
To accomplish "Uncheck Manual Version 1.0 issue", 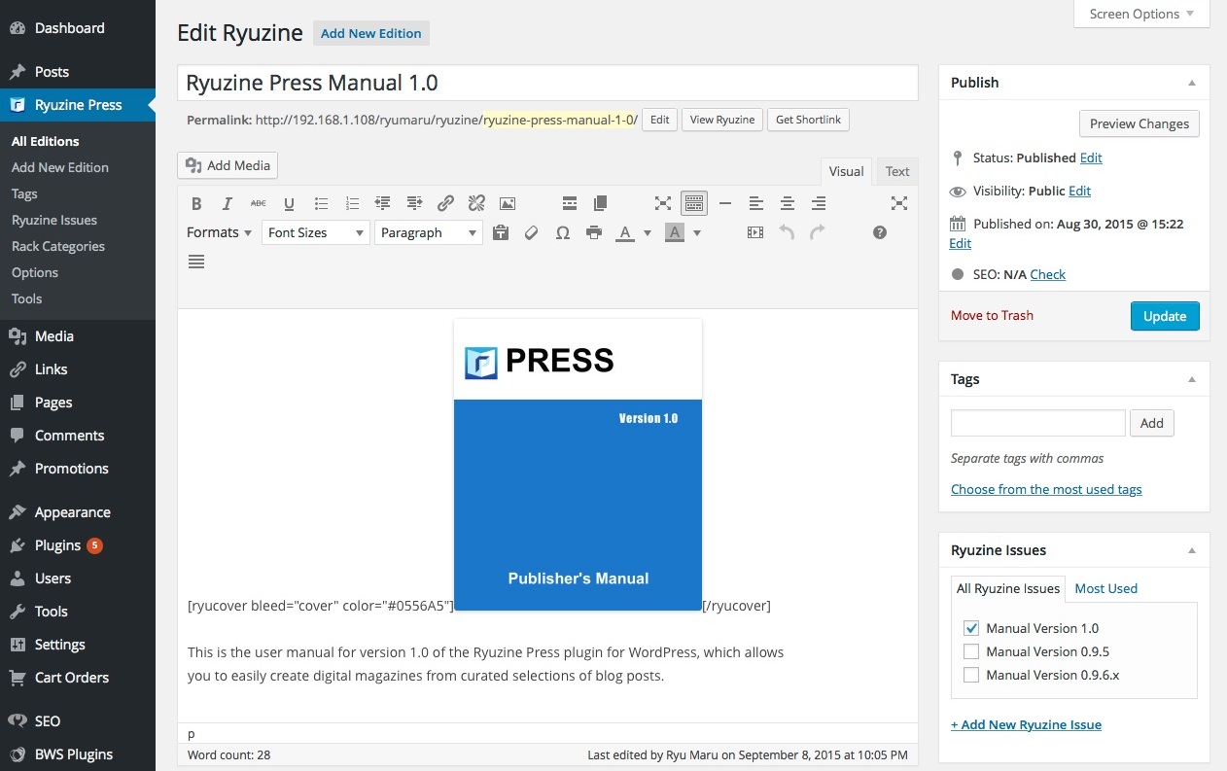I will tap(970, 628).
